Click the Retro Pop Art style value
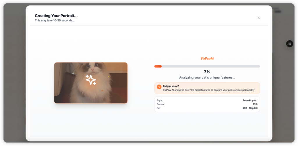The width and height of the screenshot is (298, 146). click(x=250, y=101)
